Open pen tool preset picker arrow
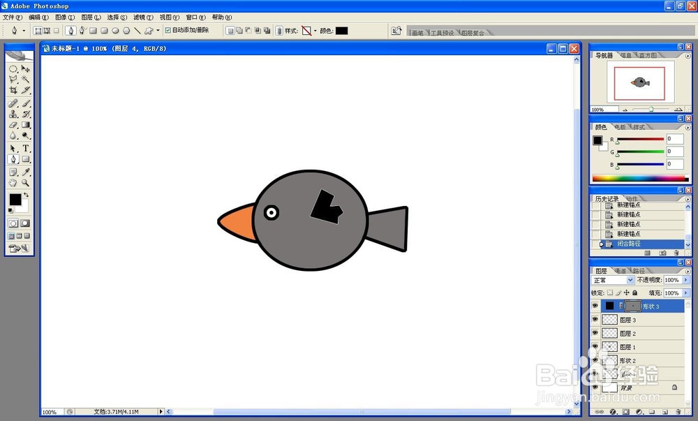 [x=24, y=31]
